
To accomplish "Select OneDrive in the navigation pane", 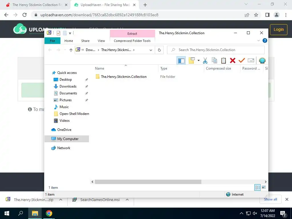I will coord(64,130).
